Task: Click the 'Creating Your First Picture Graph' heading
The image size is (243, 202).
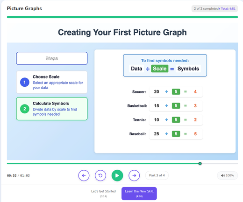Action: pyautogui.click(x=122, y=32)
